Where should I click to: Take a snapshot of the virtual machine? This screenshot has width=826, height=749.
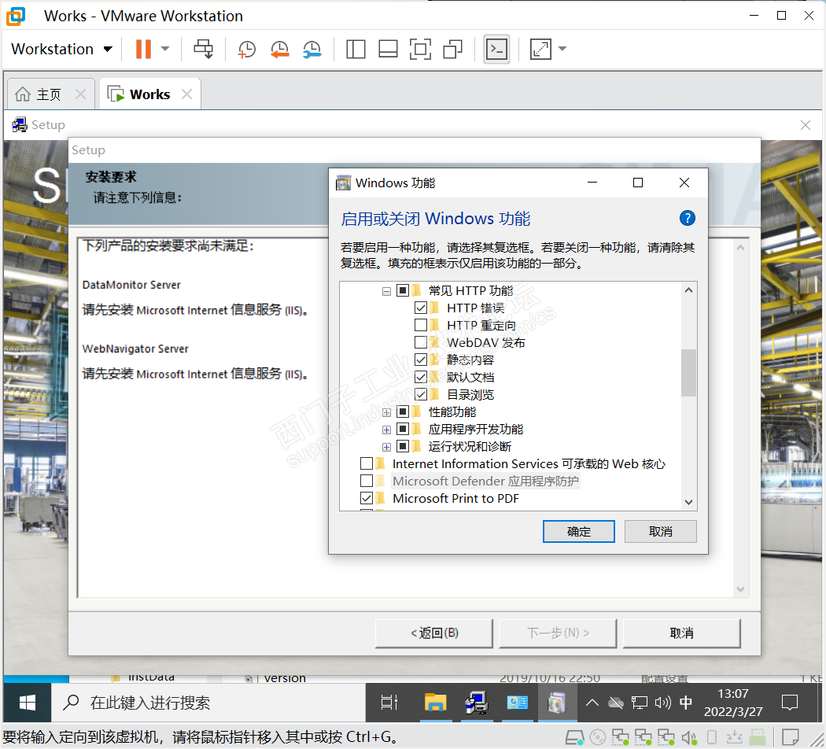246,49
